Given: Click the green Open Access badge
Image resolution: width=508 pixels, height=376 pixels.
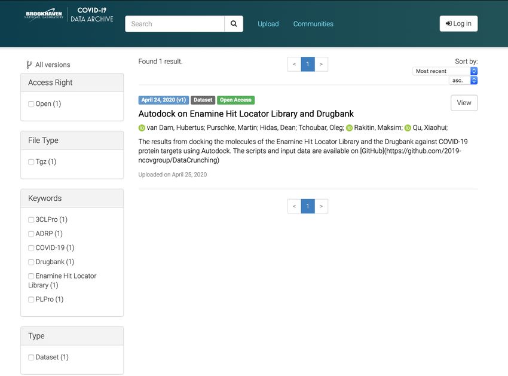Looking at the screenshot, I should tap(236, 100).
